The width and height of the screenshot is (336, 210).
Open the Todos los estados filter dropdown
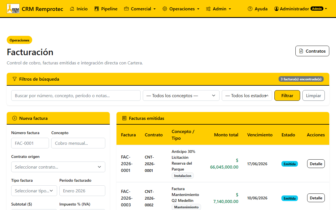coord(247,95)
